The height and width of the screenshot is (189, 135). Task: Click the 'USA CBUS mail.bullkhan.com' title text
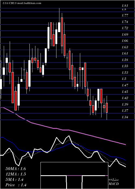(22, 3)
